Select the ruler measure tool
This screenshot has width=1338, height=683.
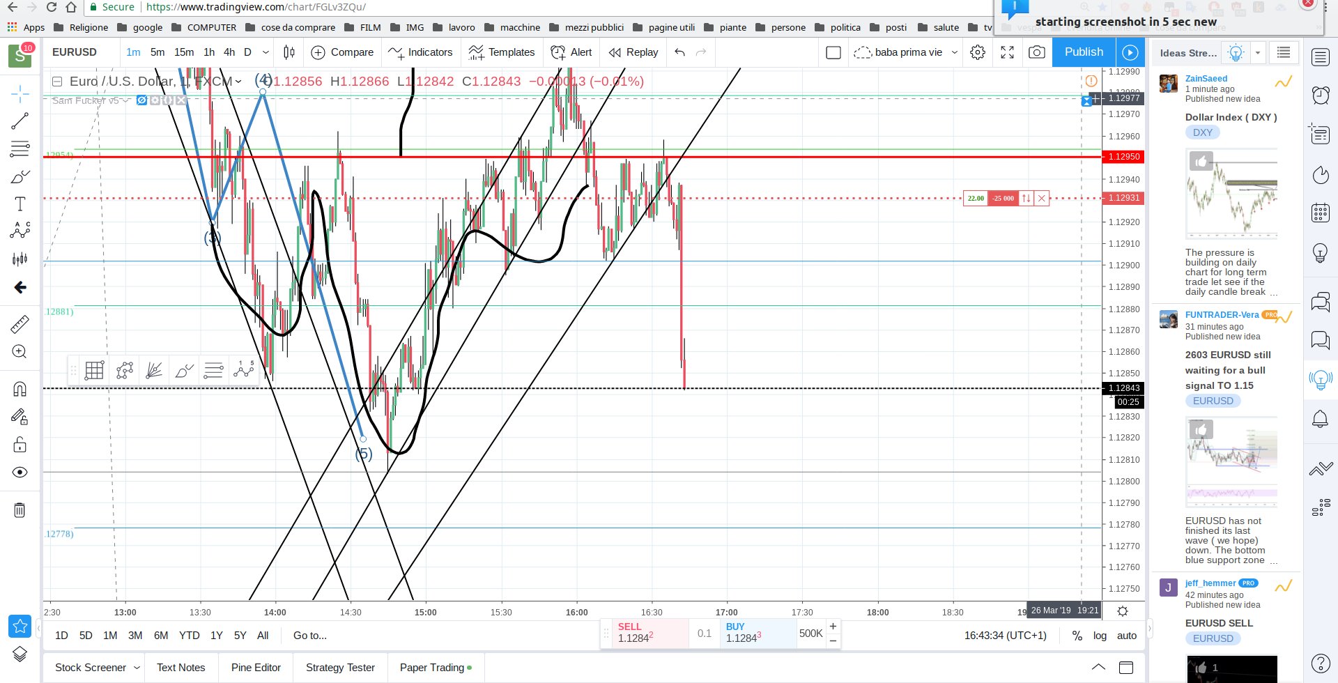pos(20,324)
